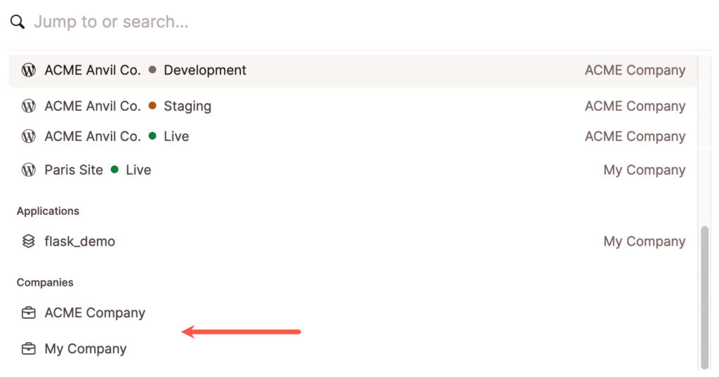Viewport: 719px width, 377px height.
Task: Click the gray Development status dot
Action: 152,70
